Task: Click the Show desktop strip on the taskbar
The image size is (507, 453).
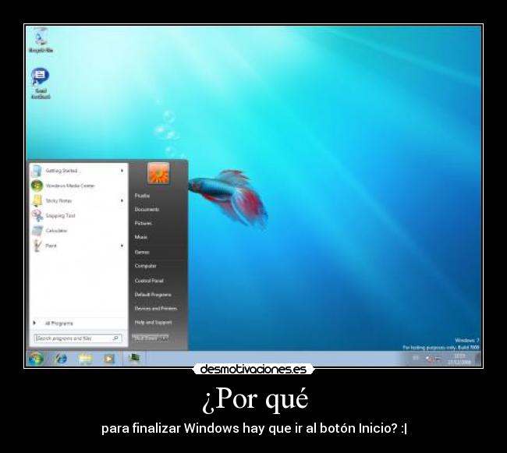Action: point(479,359)
